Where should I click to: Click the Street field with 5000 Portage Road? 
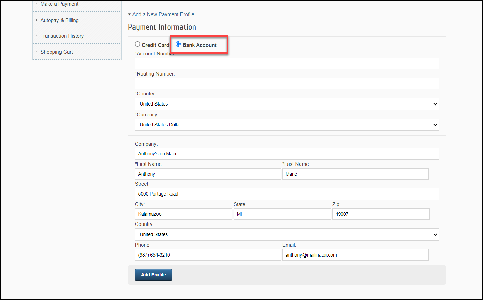click(x=287, y=194)
